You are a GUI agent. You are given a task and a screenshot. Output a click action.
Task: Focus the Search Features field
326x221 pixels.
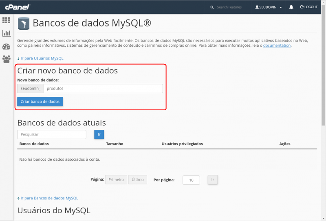coord(229,7)
